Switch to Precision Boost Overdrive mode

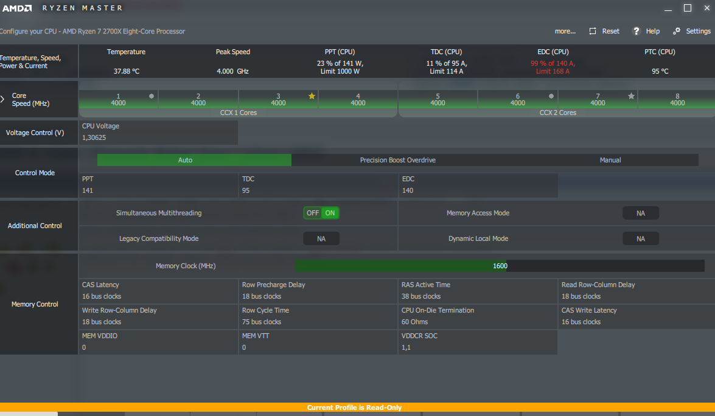(397, 160)
